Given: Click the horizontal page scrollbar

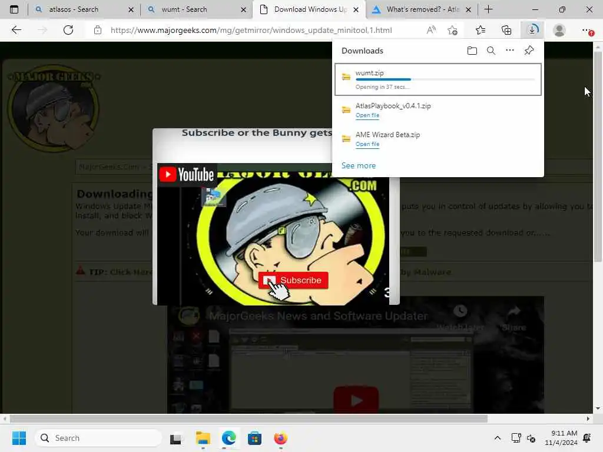Looking at the screenshot, I should tap(249, 418).
